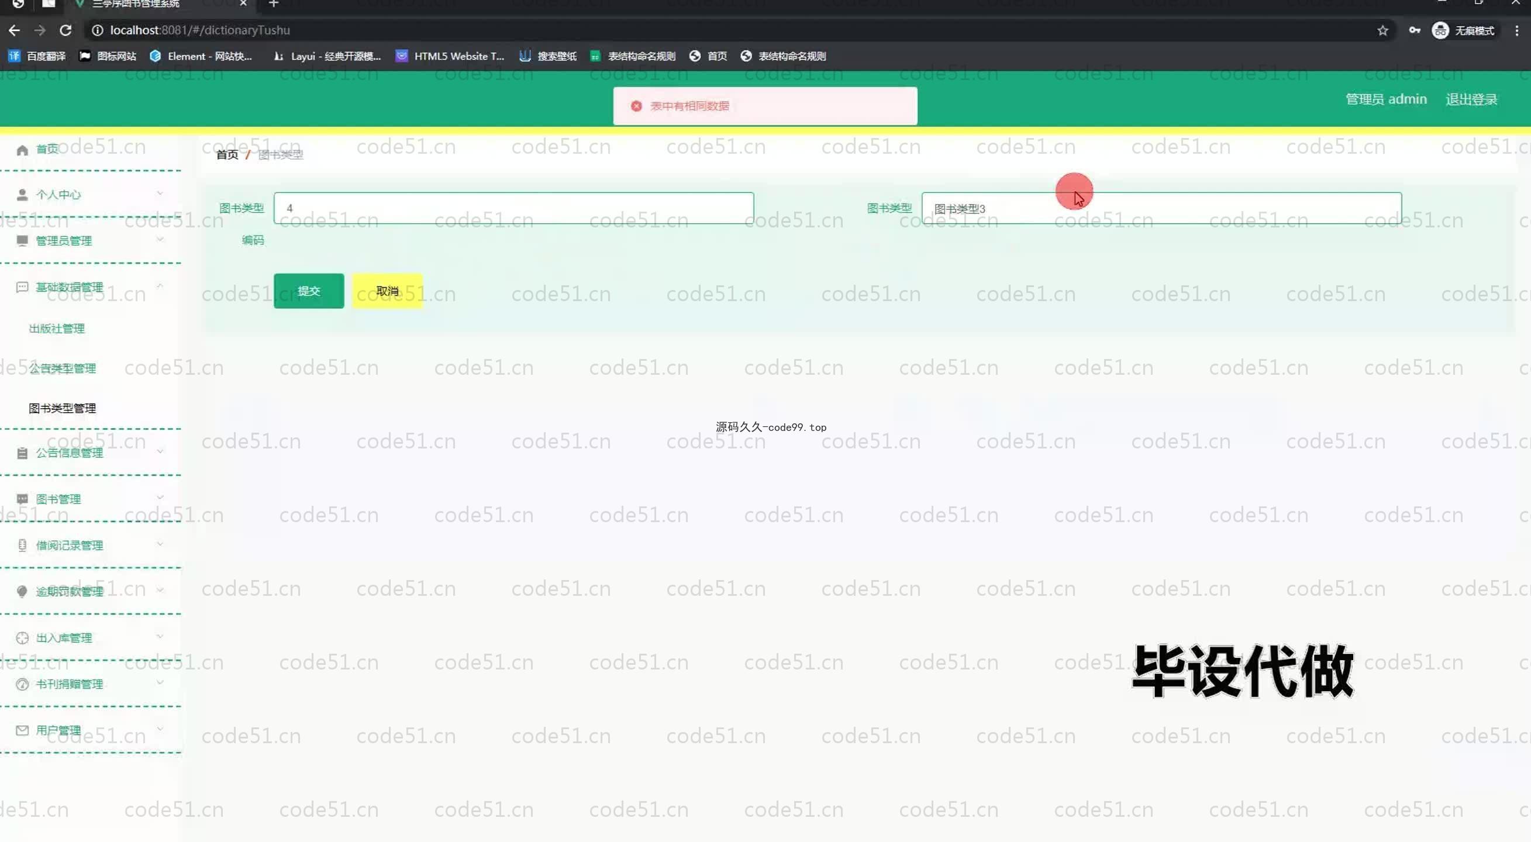Open the HTML5 Website bookmark

[450, 56]
